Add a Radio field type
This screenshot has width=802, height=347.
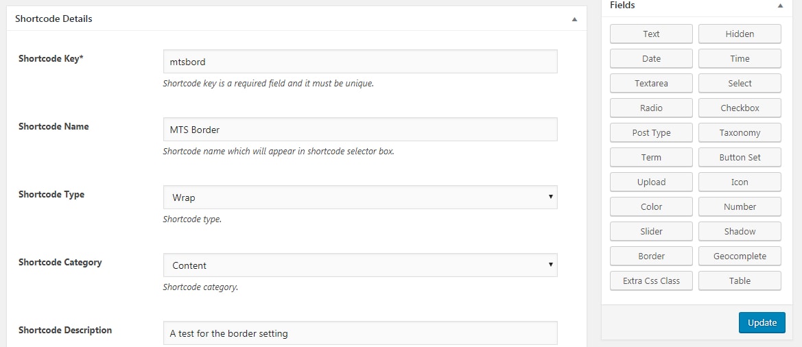(x=651, y=108)
